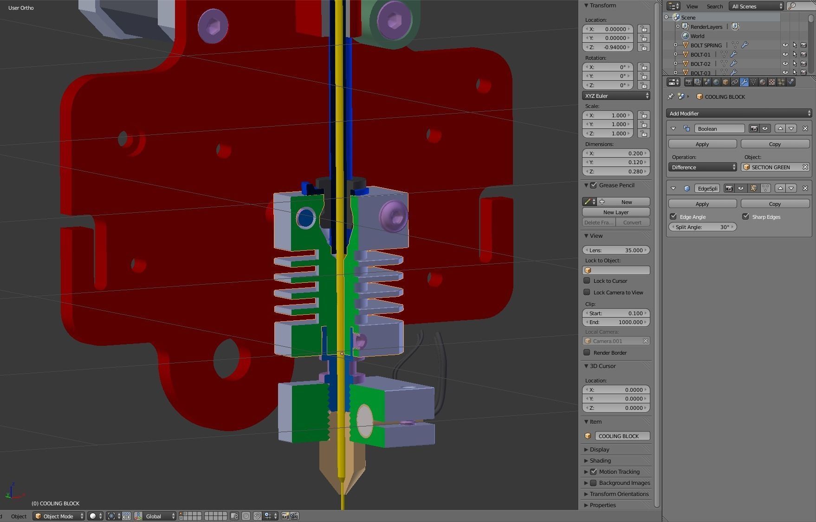Hide BOLT-01 with its eye icon

(785, 54)
